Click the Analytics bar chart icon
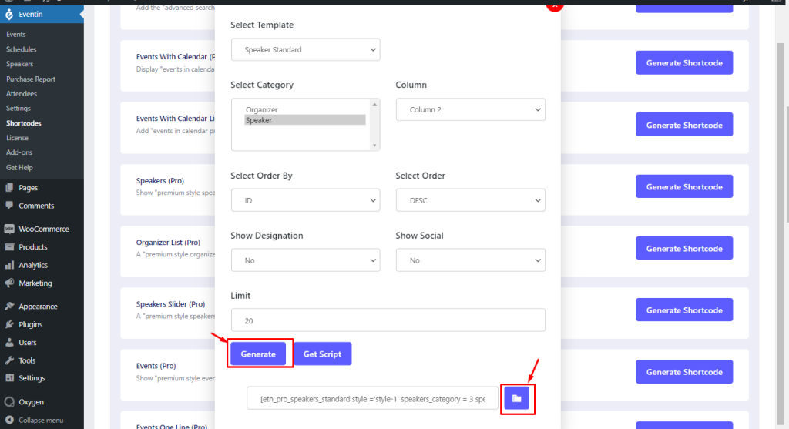 click(x=9, y=265)
